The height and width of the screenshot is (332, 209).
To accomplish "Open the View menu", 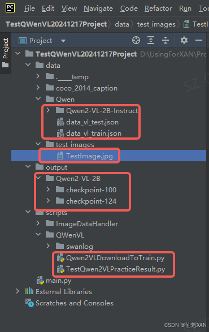I will click(x=69, y=8).
